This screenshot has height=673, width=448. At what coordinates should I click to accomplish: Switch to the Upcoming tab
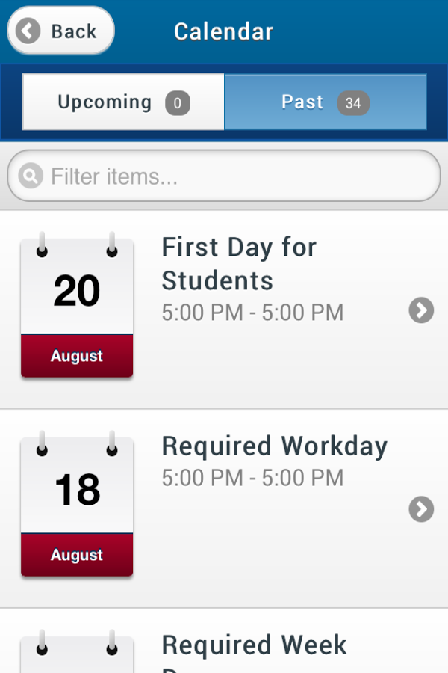pyautogui.click(x=123, y=102)
